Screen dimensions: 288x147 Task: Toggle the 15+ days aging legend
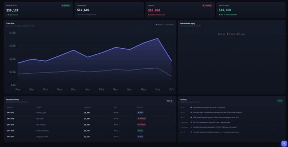click(241, 34)
